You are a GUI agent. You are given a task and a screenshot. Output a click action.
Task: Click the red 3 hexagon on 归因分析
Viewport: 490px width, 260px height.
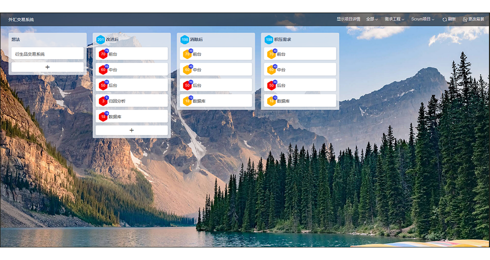point(103,101)
